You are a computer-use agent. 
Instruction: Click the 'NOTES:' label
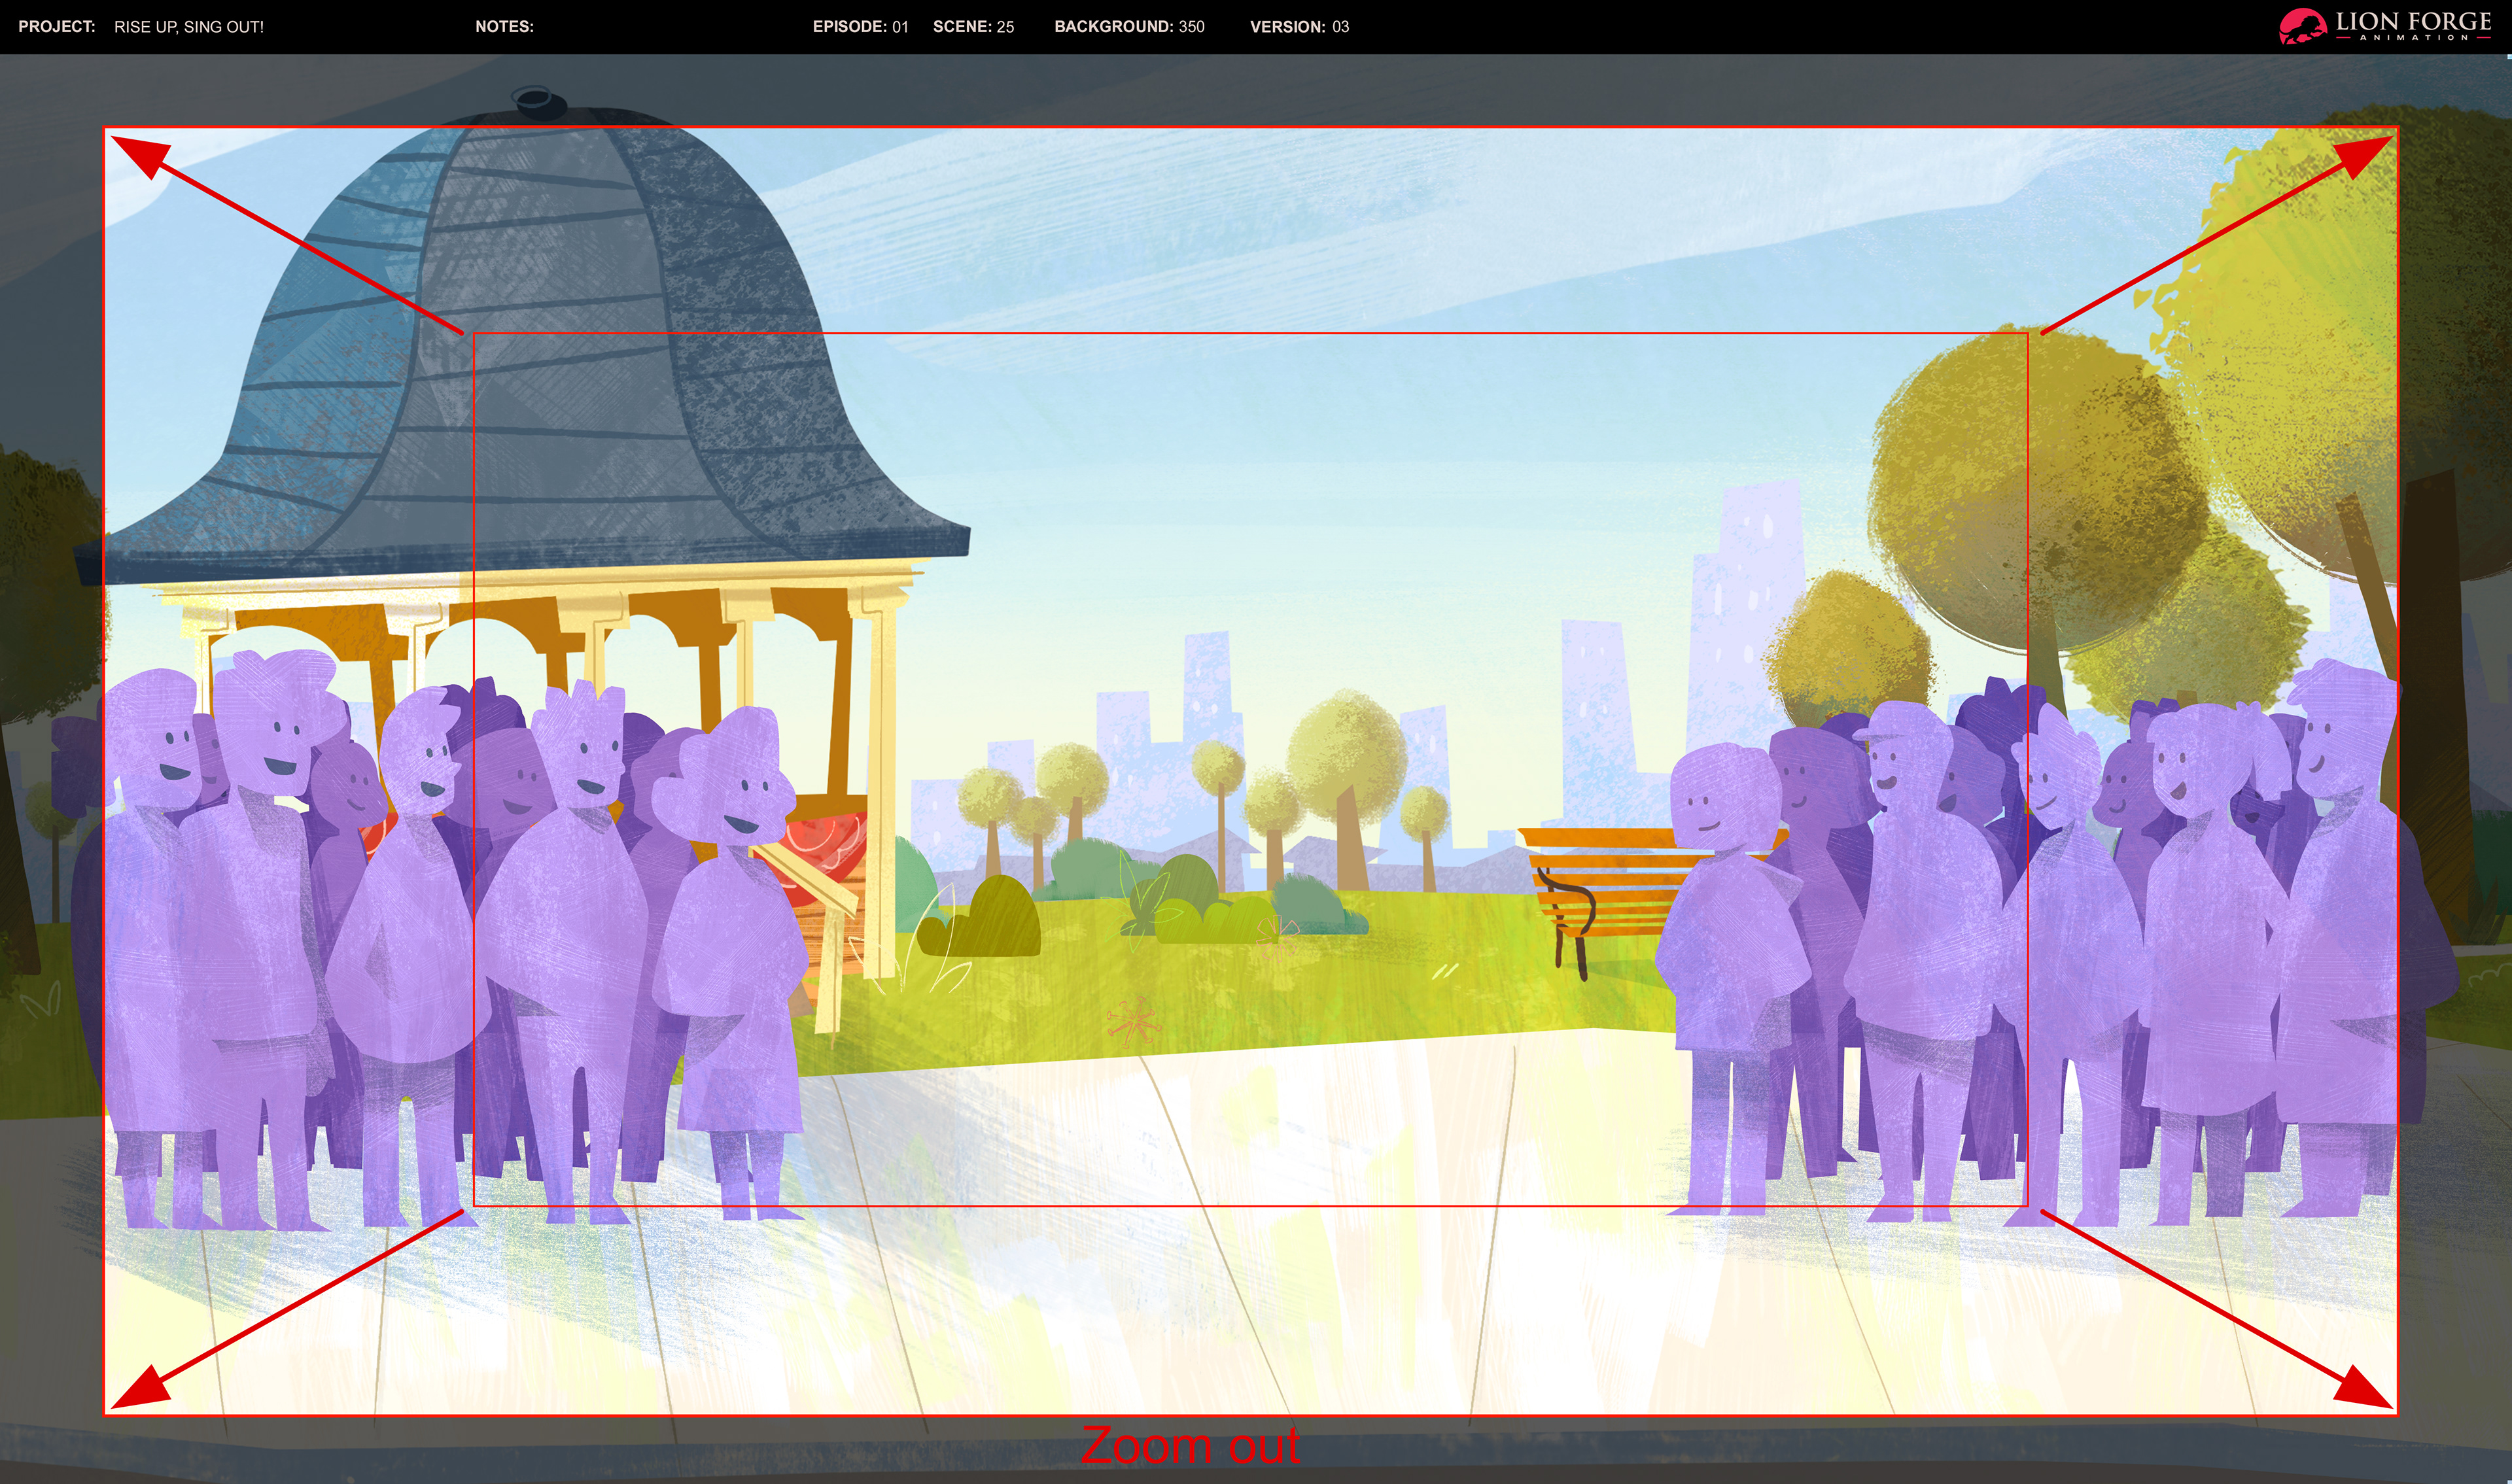[504, 27]
